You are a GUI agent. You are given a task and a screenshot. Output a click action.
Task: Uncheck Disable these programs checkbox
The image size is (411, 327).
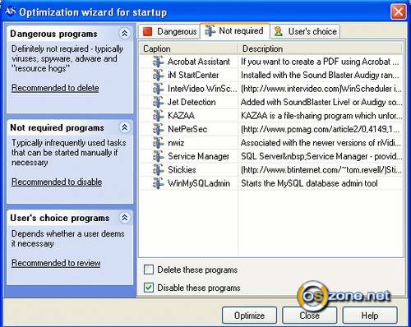coord(149,288)
